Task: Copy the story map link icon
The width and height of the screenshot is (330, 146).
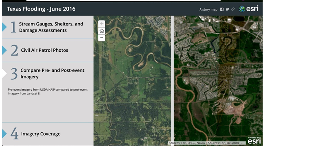Action: 233,9
